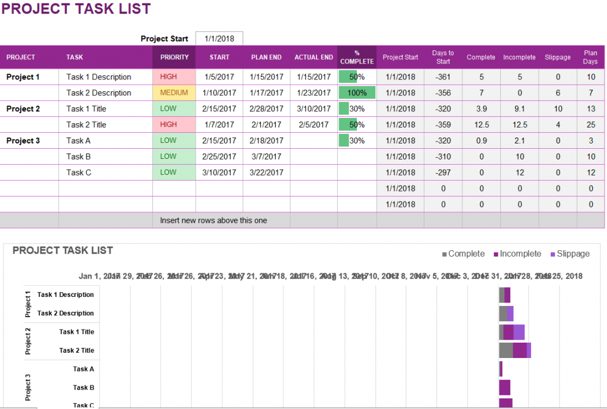607x409 pixels.
Task: Click the Incomplete legend color marker
Action: (x=497, y=253)
